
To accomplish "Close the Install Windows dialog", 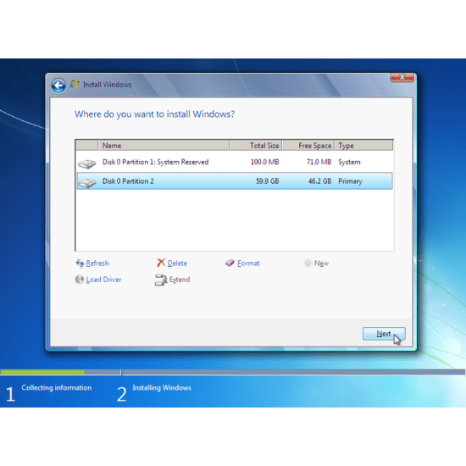I will pyautogui.click(x=402, y=77).
